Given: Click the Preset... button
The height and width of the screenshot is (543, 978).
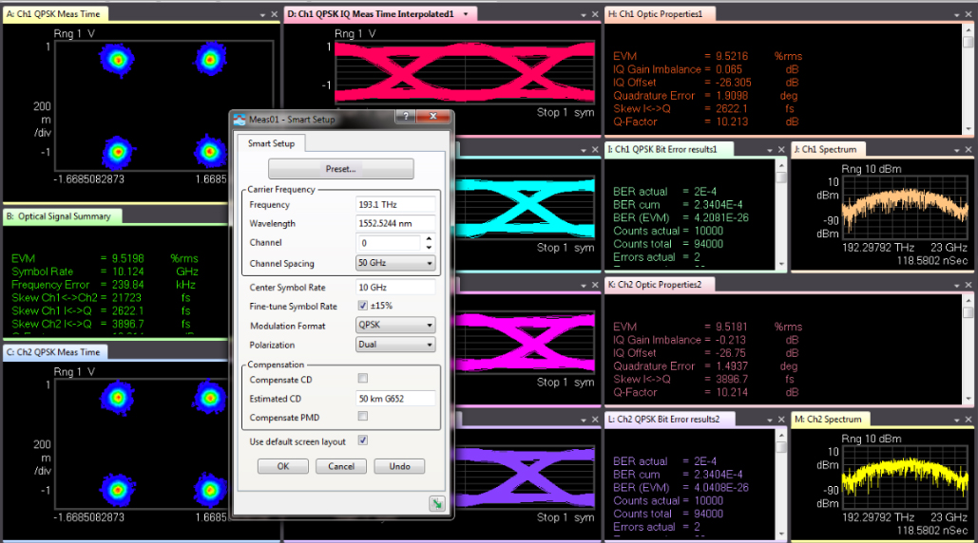Looking at the screenshot, I should pos(340,169).
